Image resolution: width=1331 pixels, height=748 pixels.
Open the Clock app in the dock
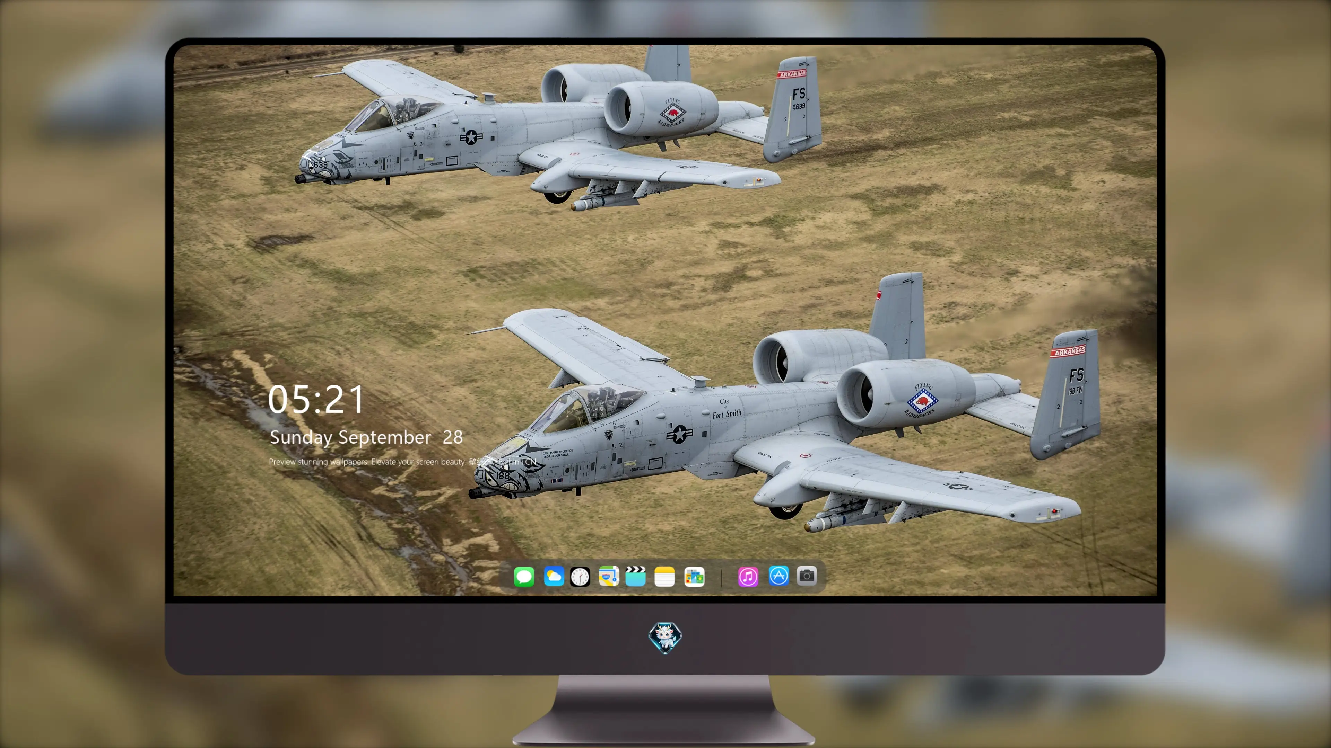click(x=580, y=576)
